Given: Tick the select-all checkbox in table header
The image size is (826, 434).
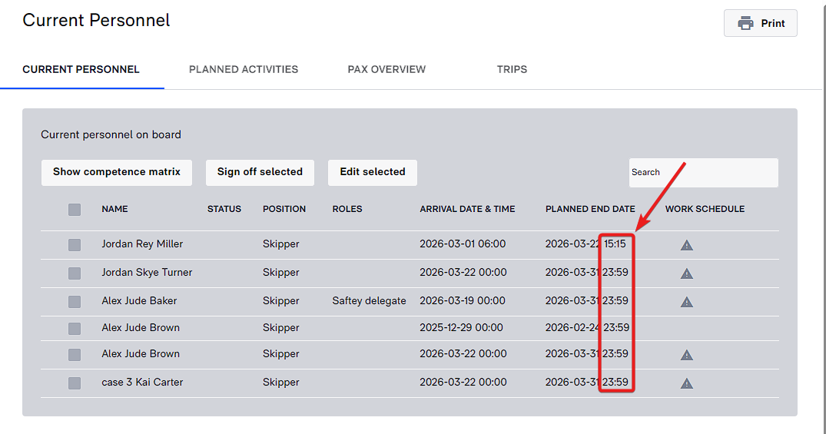Looking at the screenshot, I should point(75,209).
